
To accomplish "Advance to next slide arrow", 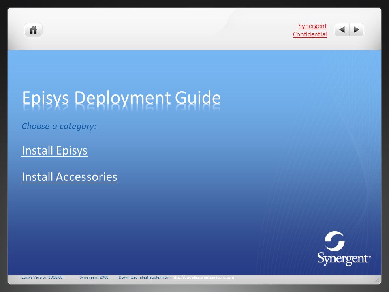I will click(x=357, y=30).
